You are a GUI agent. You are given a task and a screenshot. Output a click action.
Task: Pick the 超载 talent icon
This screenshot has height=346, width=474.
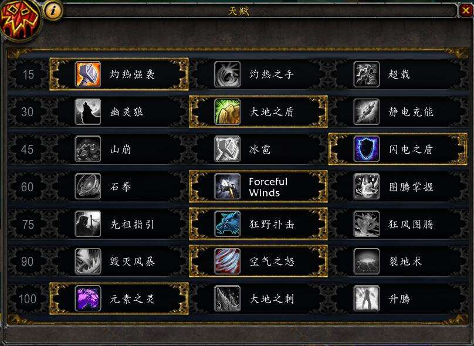point(367,74)
